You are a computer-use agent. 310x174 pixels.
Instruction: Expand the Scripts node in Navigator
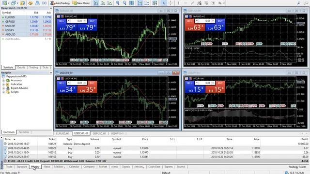(x=3, y=92)
